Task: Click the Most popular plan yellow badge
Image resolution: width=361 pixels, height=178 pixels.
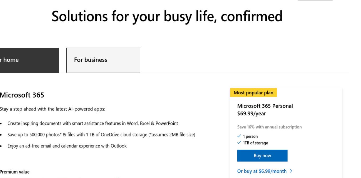Action: pyautogui.click(x=253, y=93)
